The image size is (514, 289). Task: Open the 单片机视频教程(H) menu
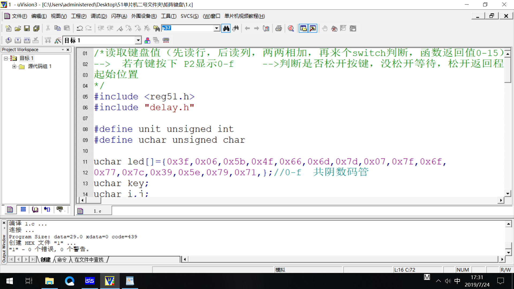point(244,16)
